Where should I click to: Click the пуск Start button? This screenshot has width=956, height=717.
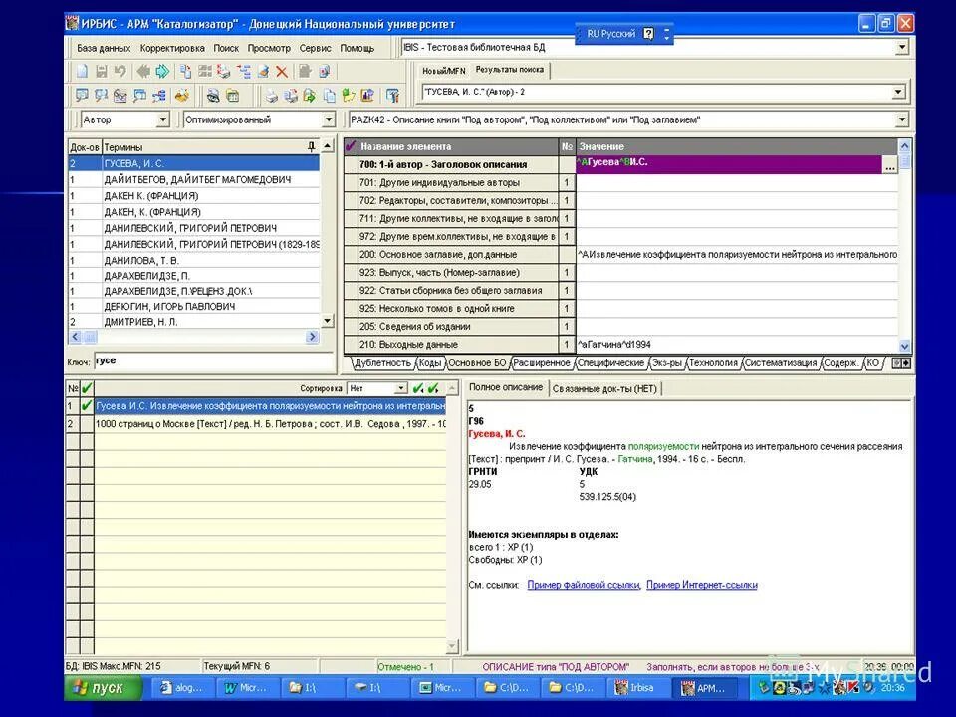click(103, 688)
